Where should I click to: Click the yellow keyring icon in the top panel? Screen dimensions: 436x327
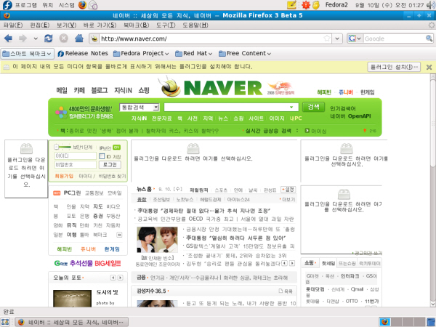point(316,5)
